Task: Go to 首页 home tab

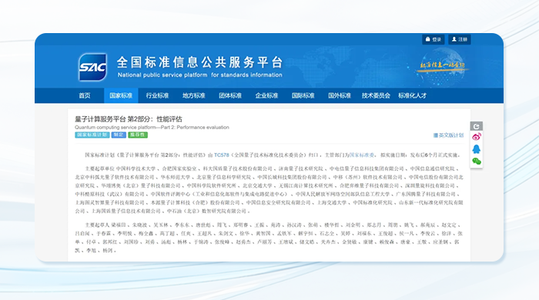Action: [85, 95]
